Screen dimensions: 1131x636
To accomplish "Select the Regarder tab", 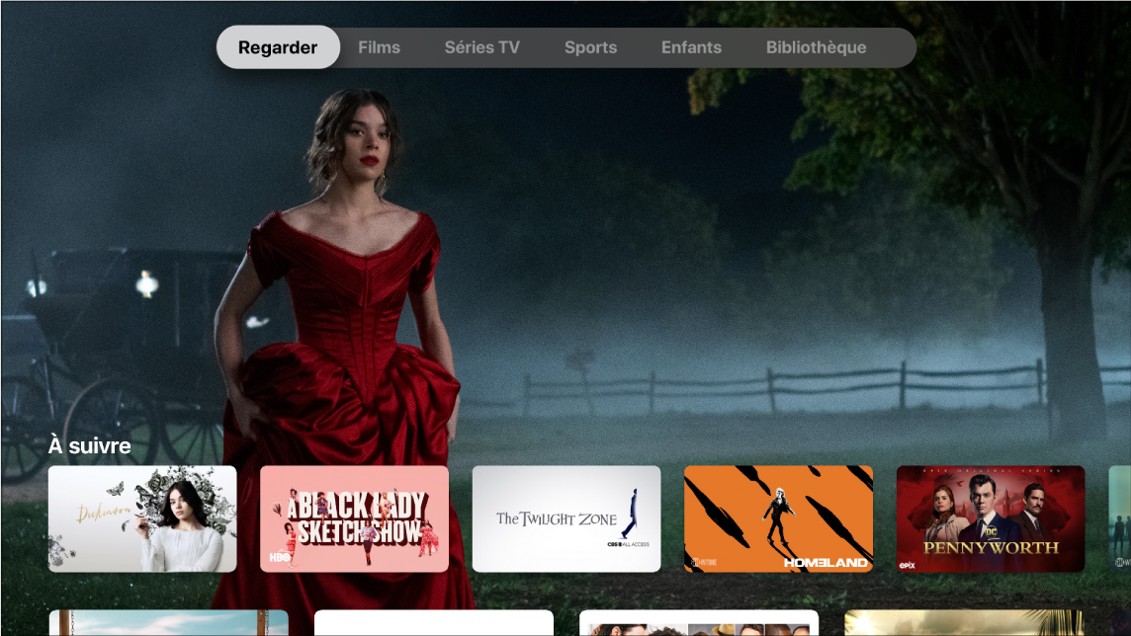I will [278, 47].
